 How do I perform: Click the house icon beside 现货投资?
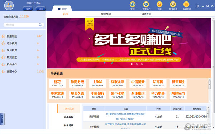3,50
